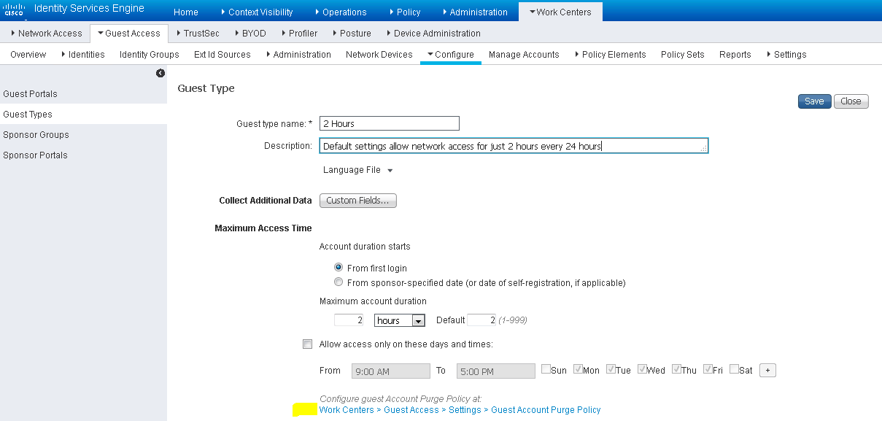Click the Close button

[x=851, y=101]
